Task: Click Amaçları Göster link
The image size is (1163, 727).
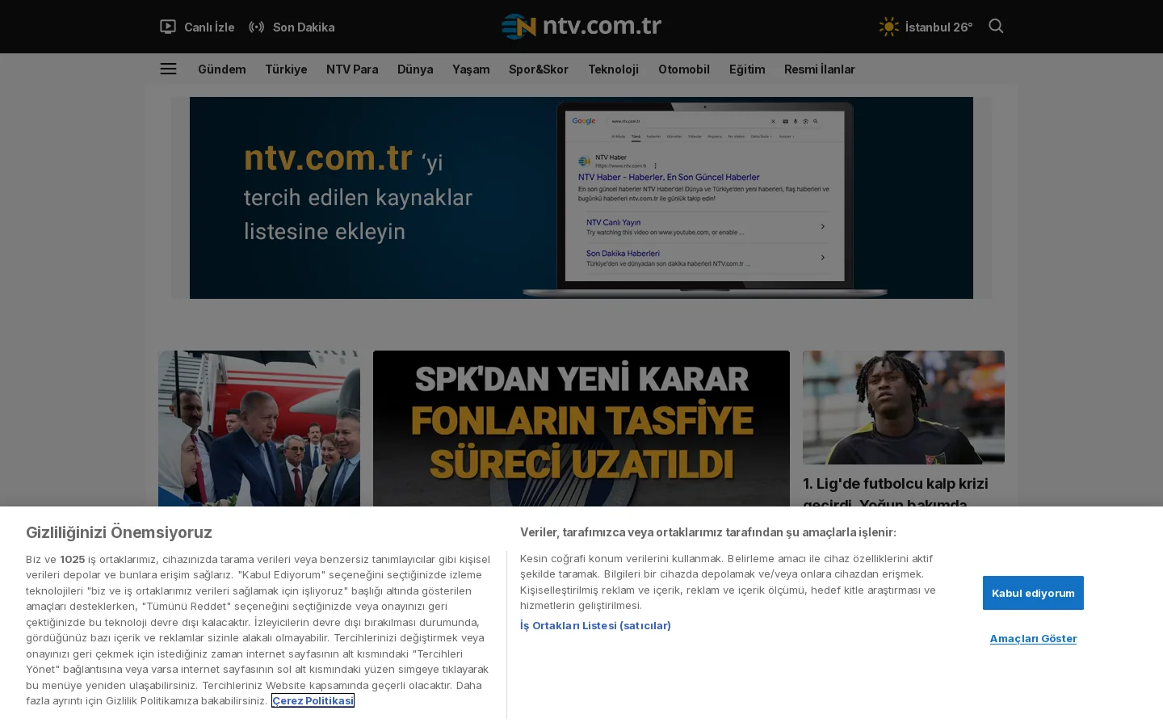Action: coord(1033,638)
